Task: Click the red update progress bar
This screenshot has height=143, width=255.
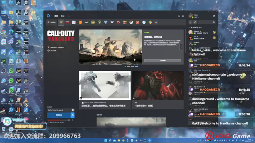Action: pyautogui.click(x=57, y=120)
